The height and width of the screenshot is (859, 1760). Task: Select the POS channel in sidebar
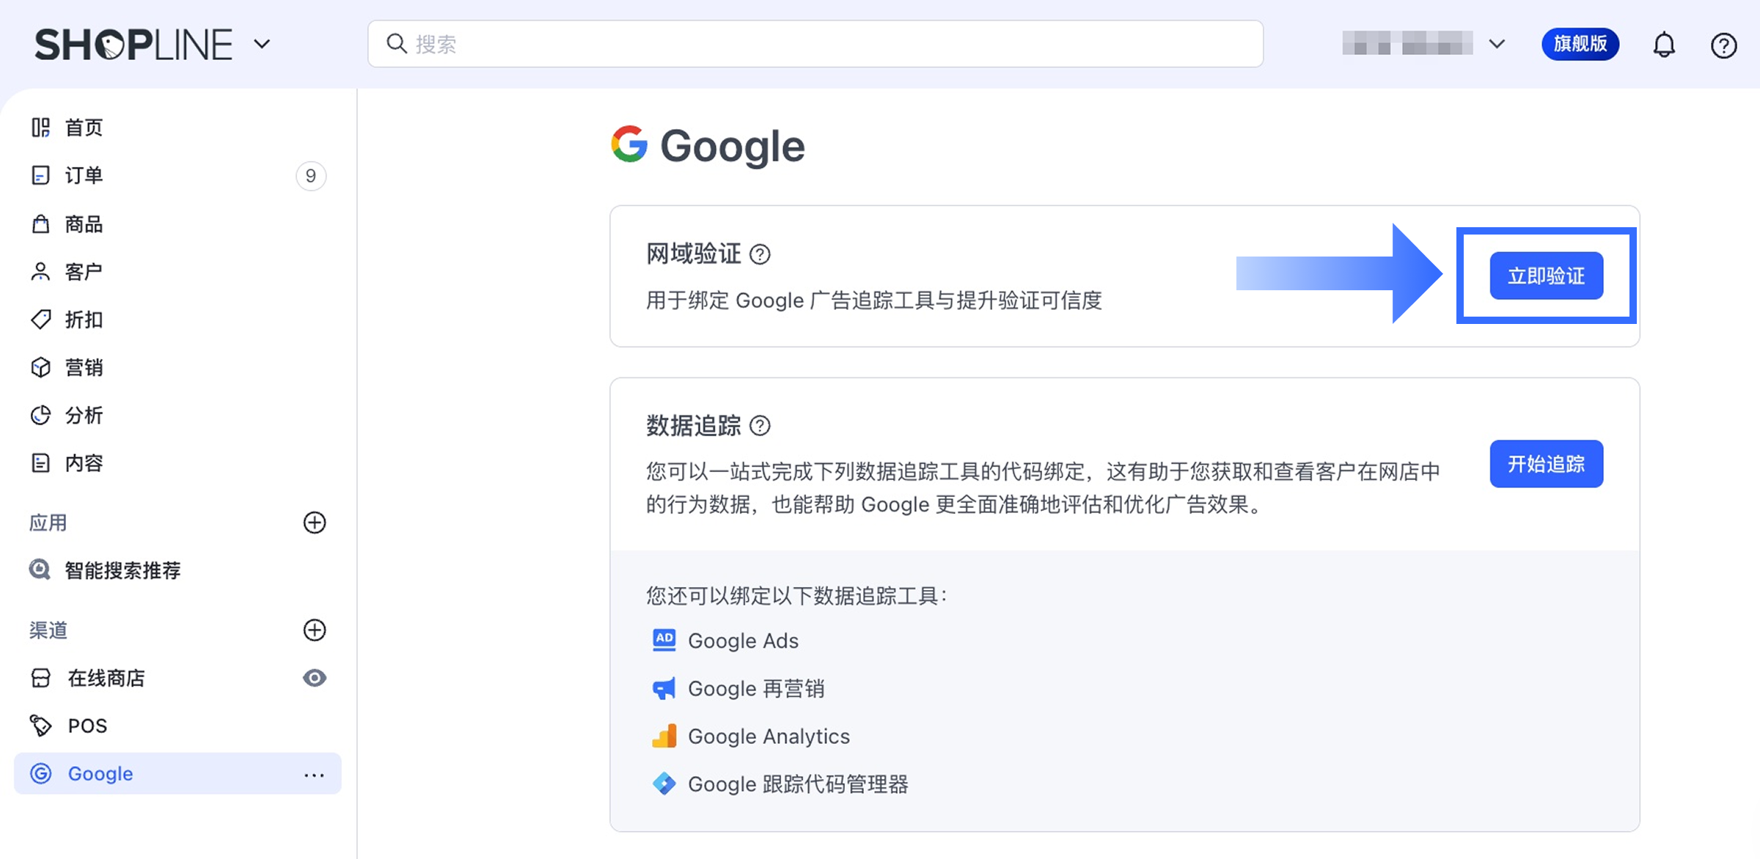(87, 726)
